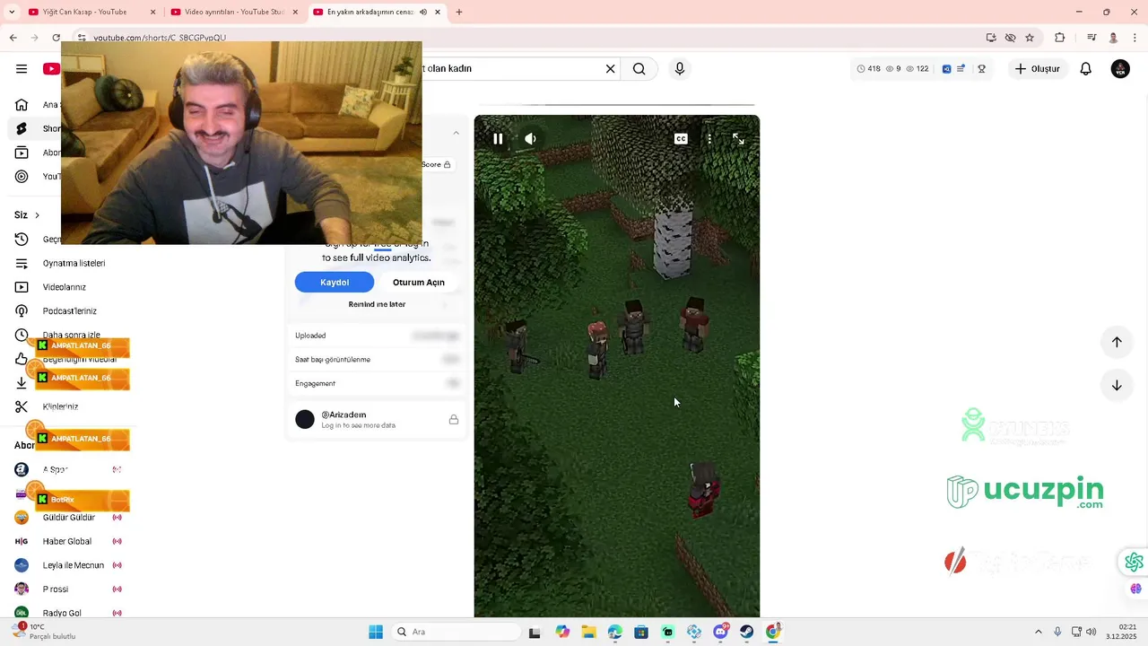Image resolution: width=1148 pixels, height=646 pixels.
Task: Open the list icon with blue dot
Action: click(x=961, y=69)
